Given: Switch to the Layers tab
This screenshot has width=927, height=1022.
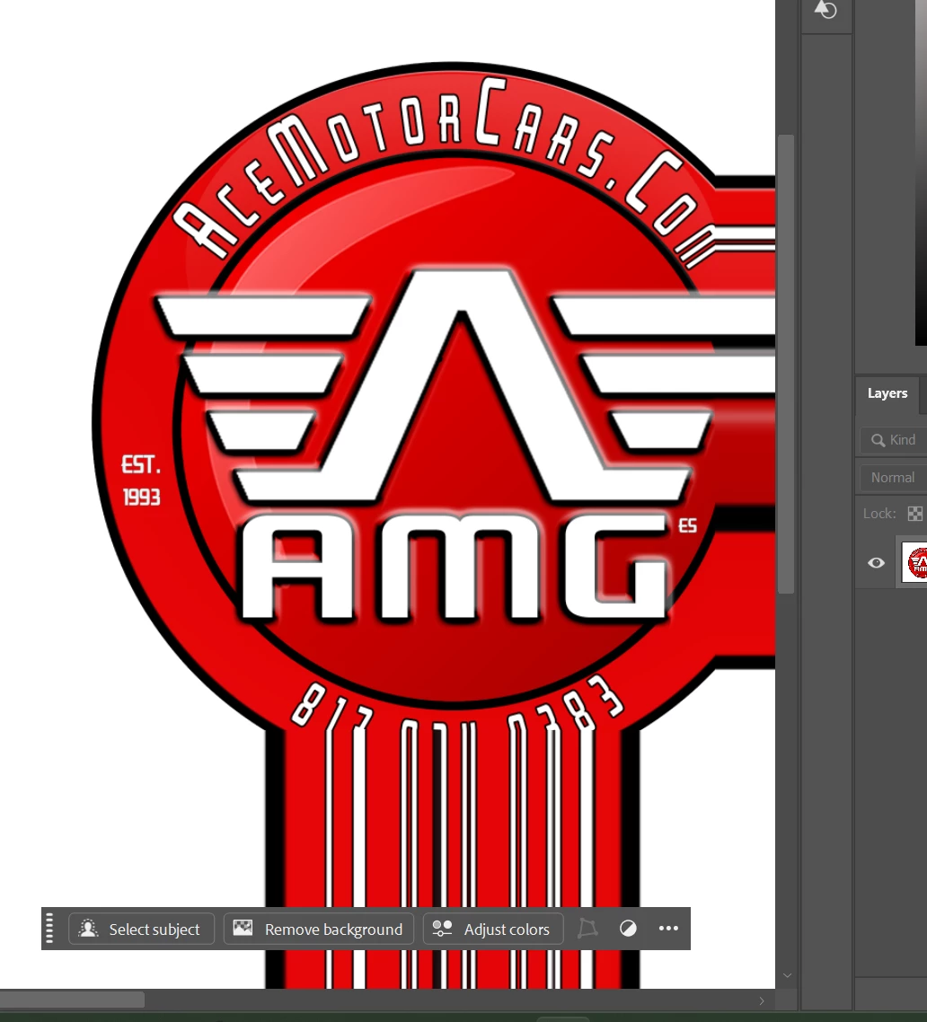Looking at the screenshot, I should 887,393.
